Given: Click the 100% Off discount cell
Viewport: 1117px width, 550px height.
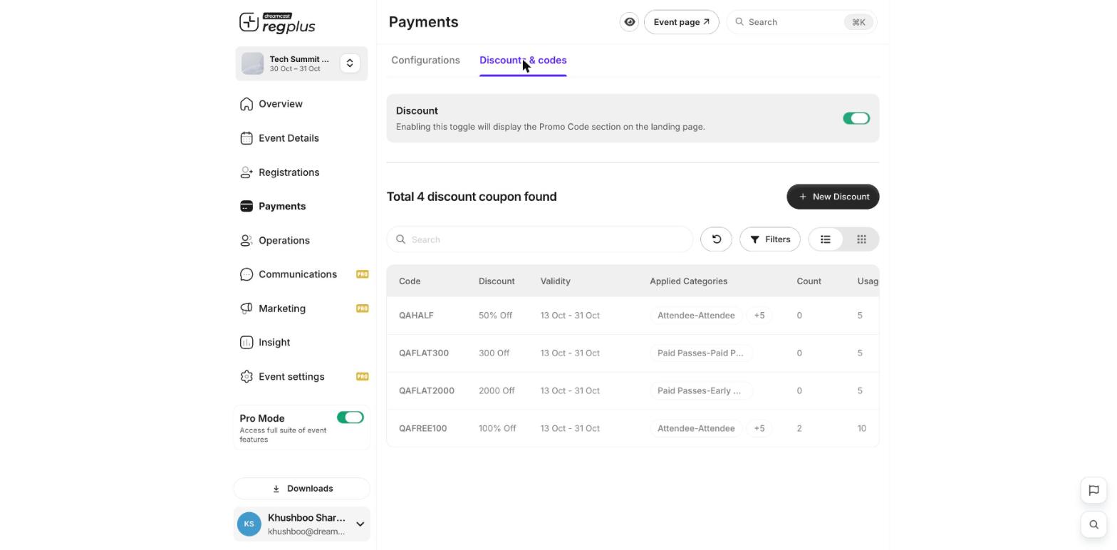Looking at the screenshot, I should (x=497, y=429).
